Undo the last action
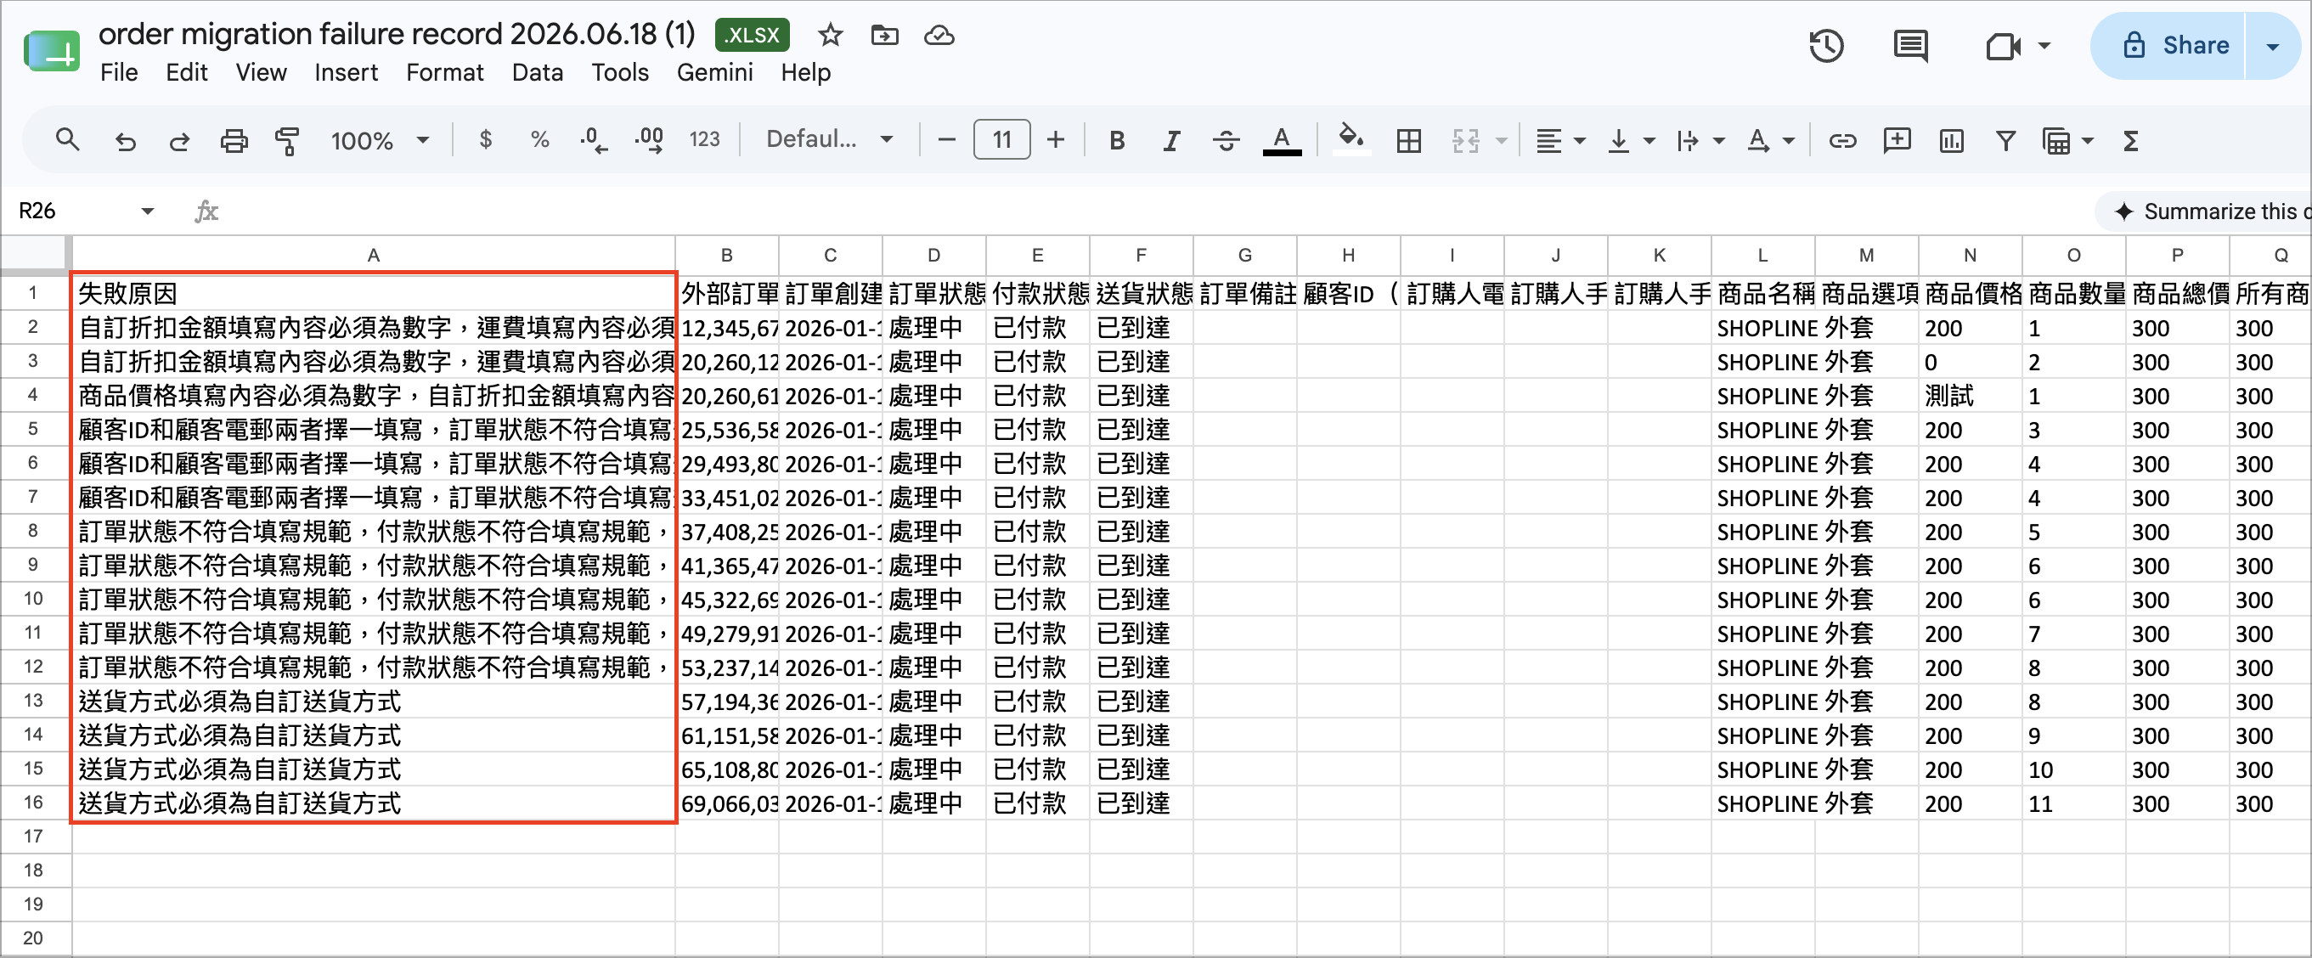Image resolution: width=2312 pixels, height=958 pixels. (x=125, y=141)
